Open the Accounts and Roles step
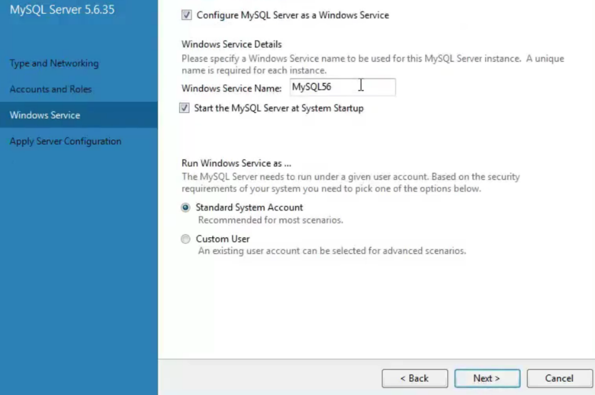This screenshot has height=395, width=595. (51, 89)
